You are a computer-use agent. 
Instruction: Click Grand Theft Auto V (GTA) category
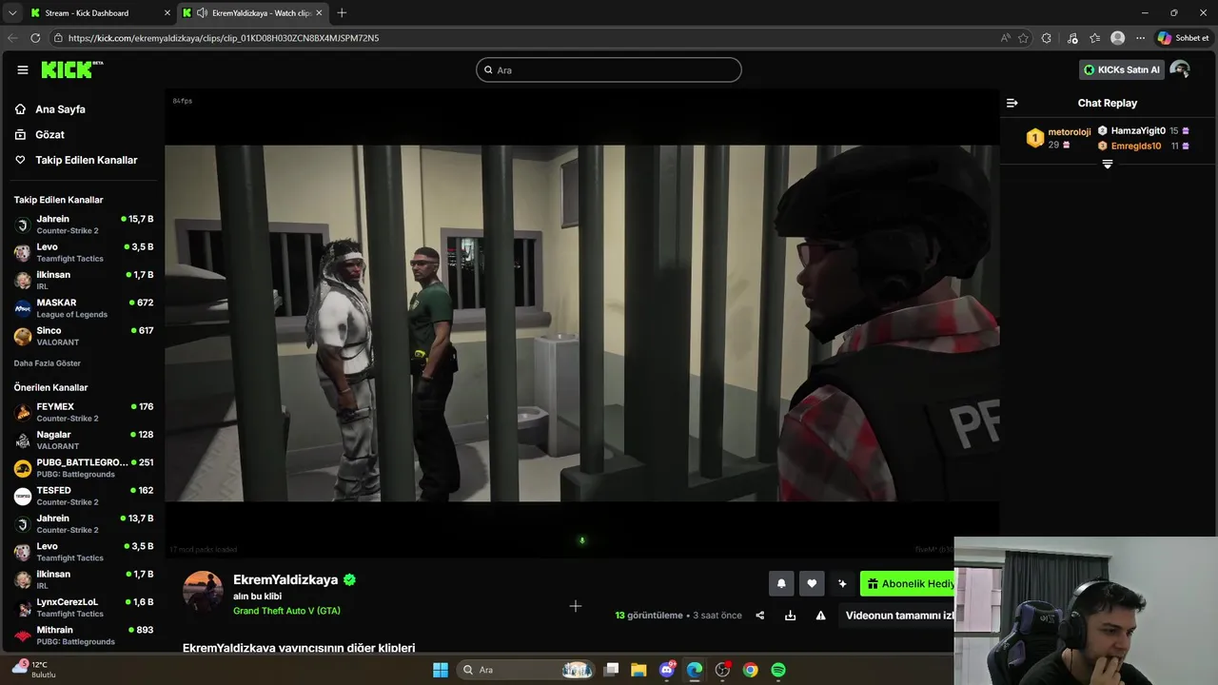click(286, 611)
